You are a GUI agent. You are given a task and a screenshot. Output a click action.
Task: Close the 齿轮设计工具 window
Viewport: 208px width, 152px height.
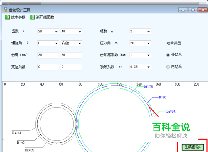click(x=203, y=10)
